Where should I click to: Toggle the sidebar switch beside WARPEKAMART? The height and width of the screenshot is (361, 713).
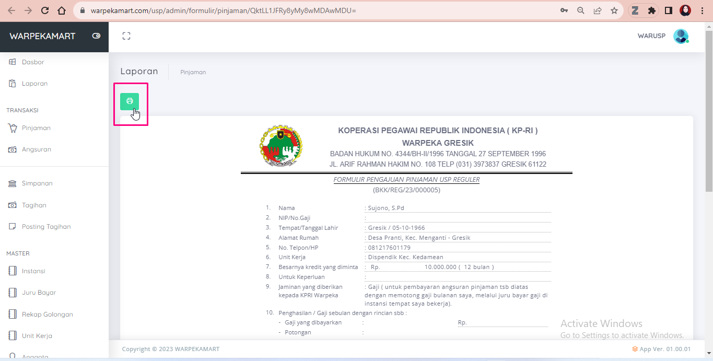[96, 36]
